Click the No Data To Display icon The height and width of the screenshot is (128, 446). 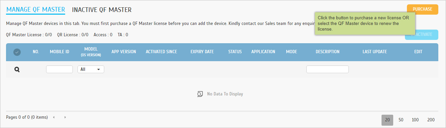click(x=200, y=94)
